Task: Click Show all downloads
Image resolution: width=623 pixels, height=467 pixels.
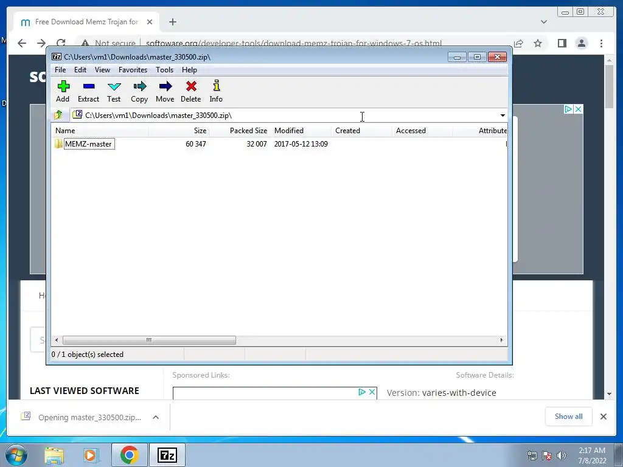Action: (569, 416)
